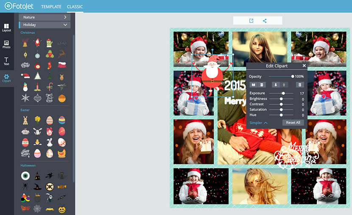Image resolution: width=352 pixels, height=215 pixels.
Task: Adjust the Opacity slider
Action: (x=281, y=76)
